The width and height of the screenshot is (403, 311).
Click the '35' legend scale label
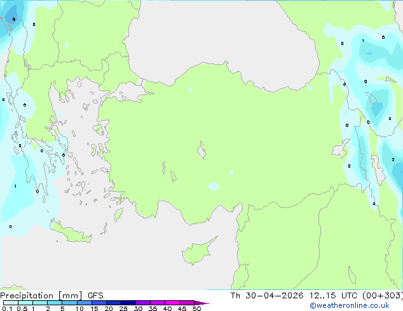coord(153,308)
